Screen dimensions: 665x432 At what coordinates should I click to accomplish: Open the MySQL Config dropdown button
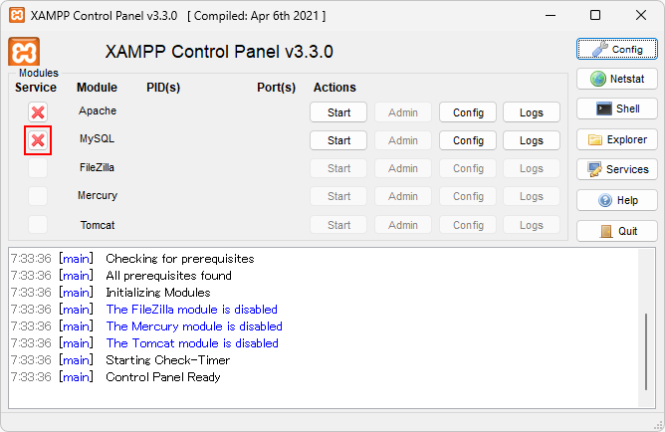point(468,140)
